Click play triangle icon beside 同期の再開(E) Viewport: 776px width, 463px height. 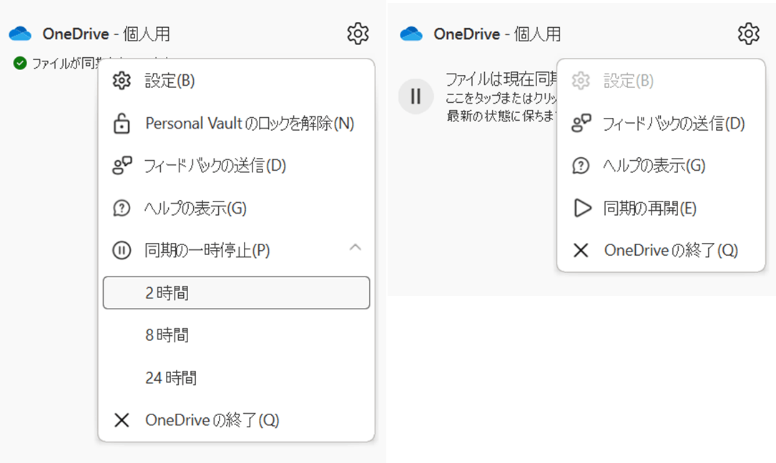pos(582,208)
